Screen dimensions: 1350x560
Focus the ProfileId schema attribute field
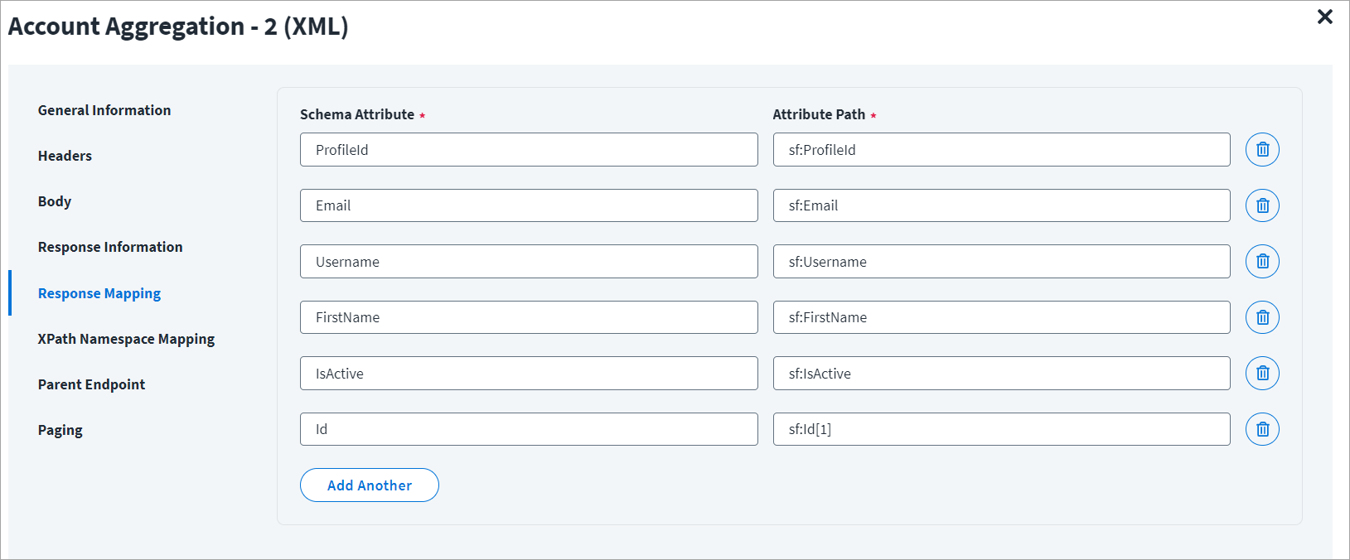tap(529, 150)
